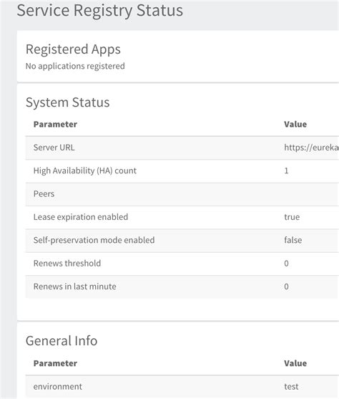Select the HA count value 1
Screen dimensions: 339x399
coord(286,170)
